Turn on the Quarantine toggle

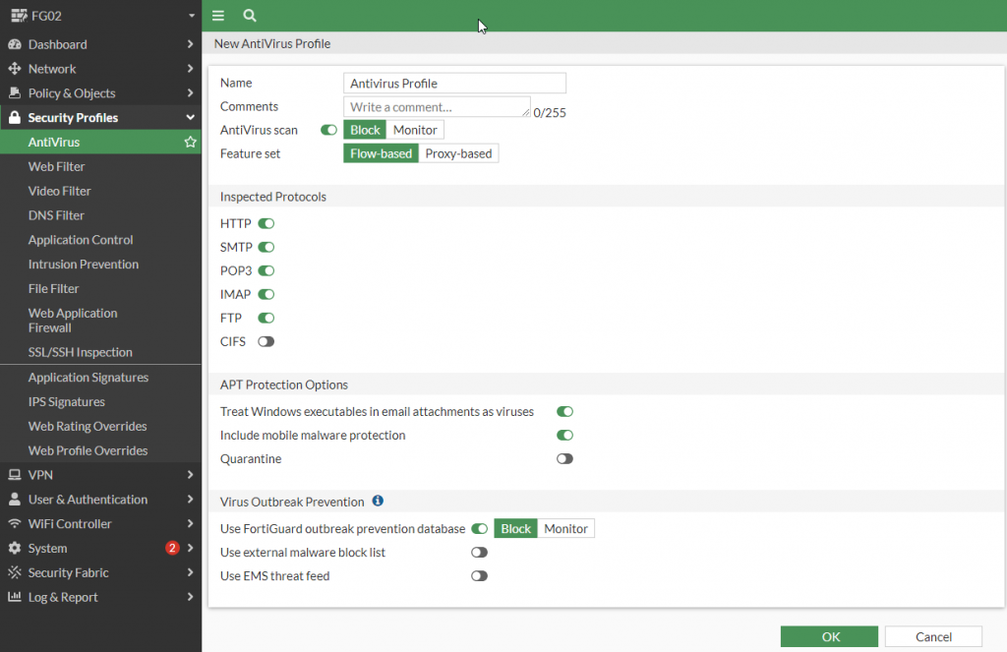(x=564, y=458)
